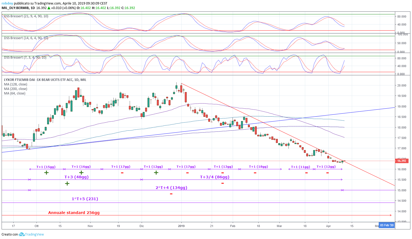This screenshot has height=239, width=412.
Task: Click the Dic label on the time axis
Action: point(142,226)
